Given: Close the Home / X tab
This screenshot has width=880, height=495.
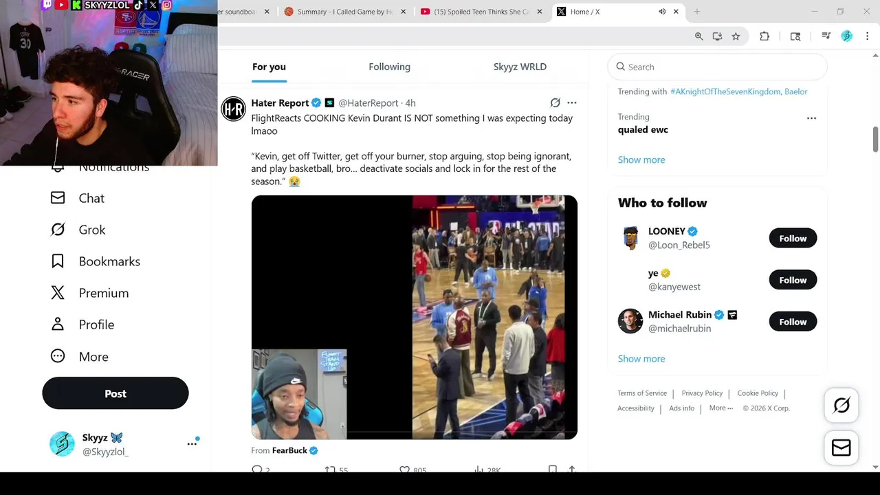Looking at the screenshot, I should [x=676, y=12].
